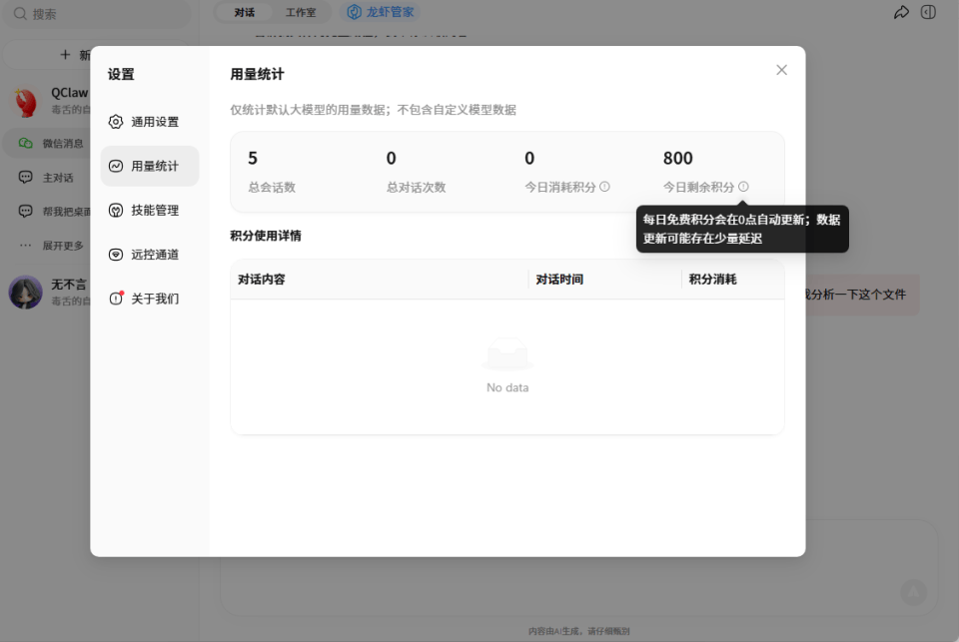Viewport: 959px width, 642px height.
Task: Open 主对话 conversation in sidebar
Action: coord(48,178)
